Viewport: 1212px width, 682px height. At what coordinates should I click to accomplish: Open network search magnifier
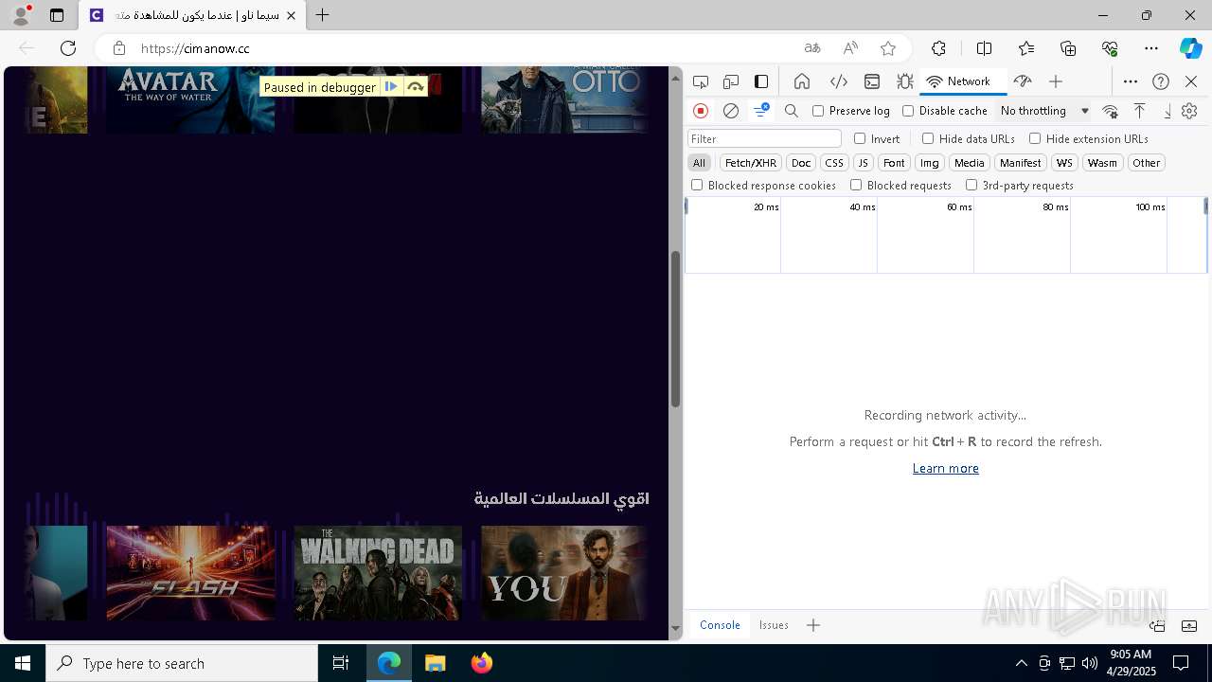coord(792,111)
